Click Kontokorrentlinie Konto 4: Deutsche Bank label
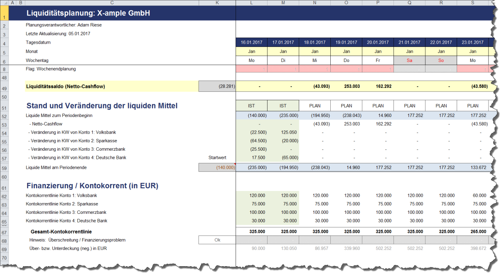504x277 pixels. pyautogui.click(x=67, y=221)
